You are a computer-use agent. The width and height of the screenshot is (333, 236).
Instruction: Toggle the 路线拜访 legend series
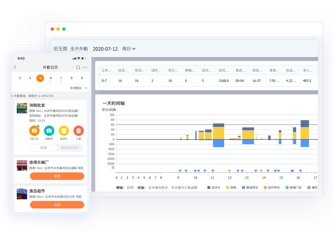250,187
